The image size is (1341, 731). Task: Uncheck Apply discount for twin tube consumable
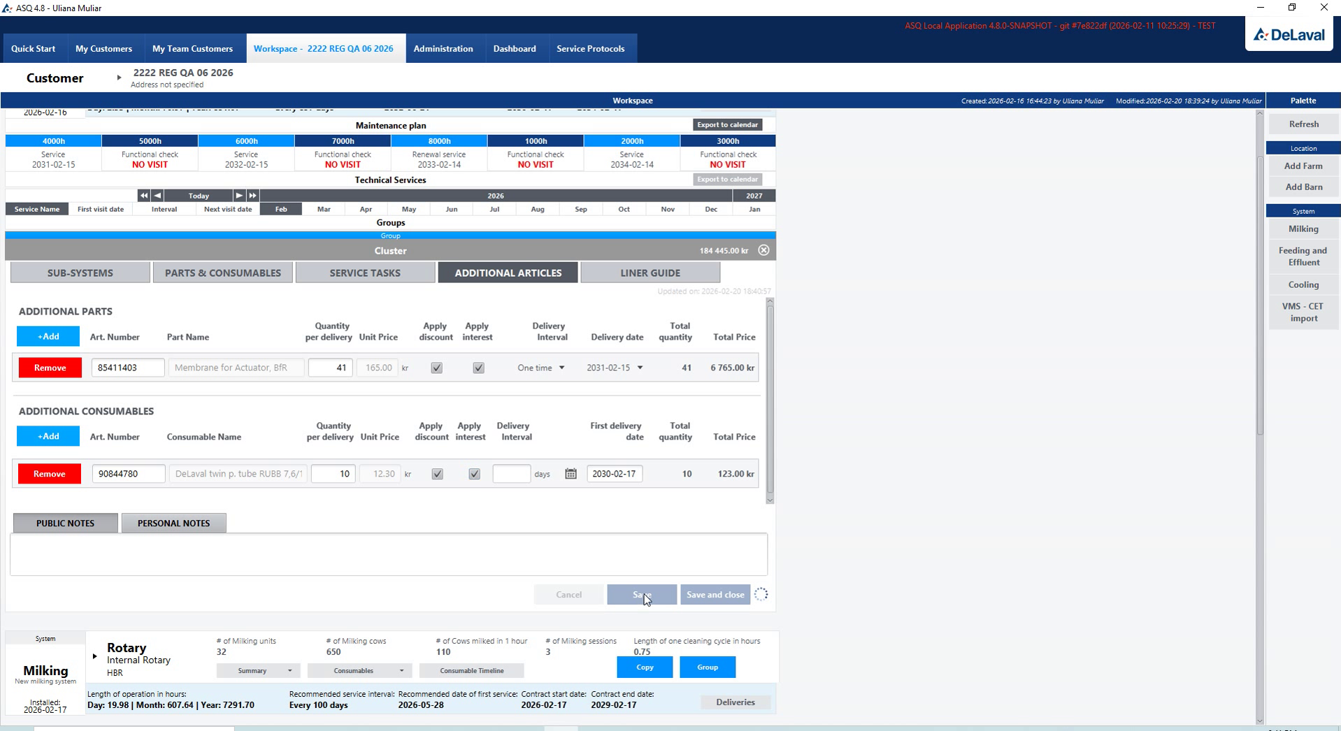pos(437,474)
